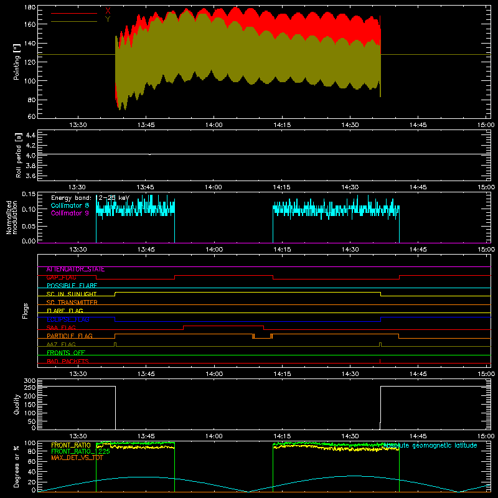This screenshot has height=498, width=498.
Task: Click the 13:45 time label under Quality plot
Action: click(146, 436)
